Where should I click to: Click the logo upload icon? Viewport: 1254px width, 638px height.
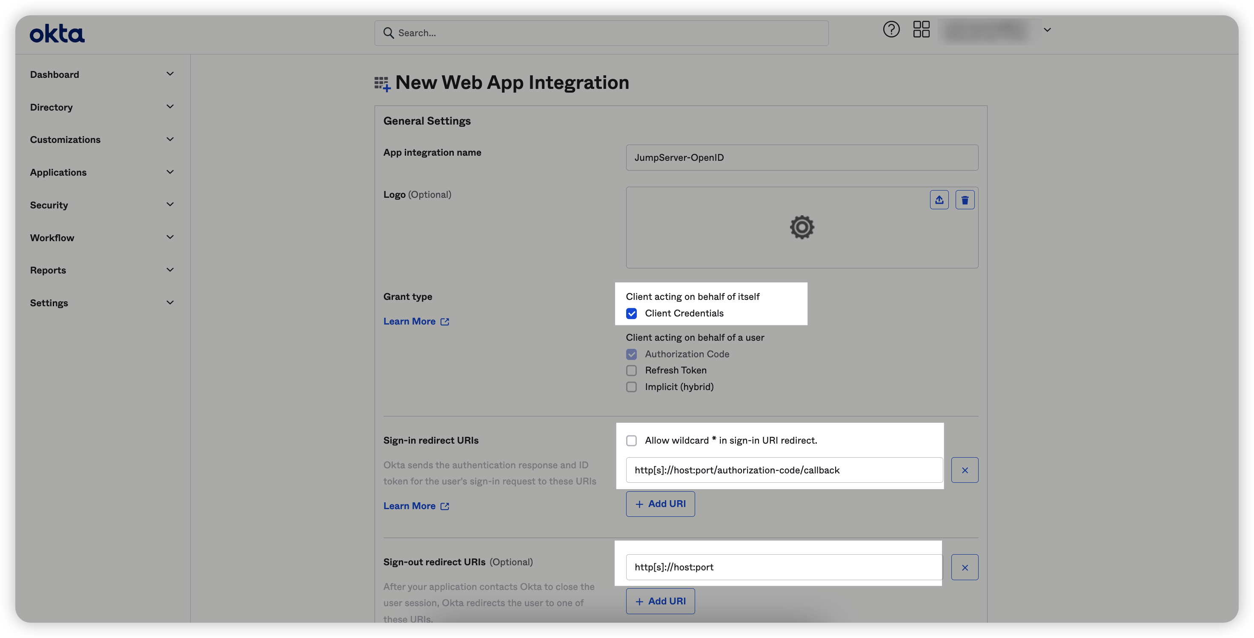[x=939, y=200]
